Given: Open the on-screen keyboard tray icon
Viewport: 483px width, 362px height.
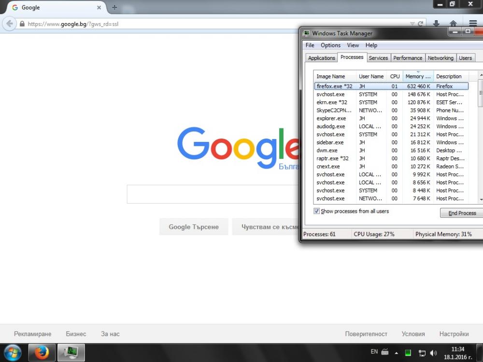Looking at the screenshot, I should tap(385, 352).
